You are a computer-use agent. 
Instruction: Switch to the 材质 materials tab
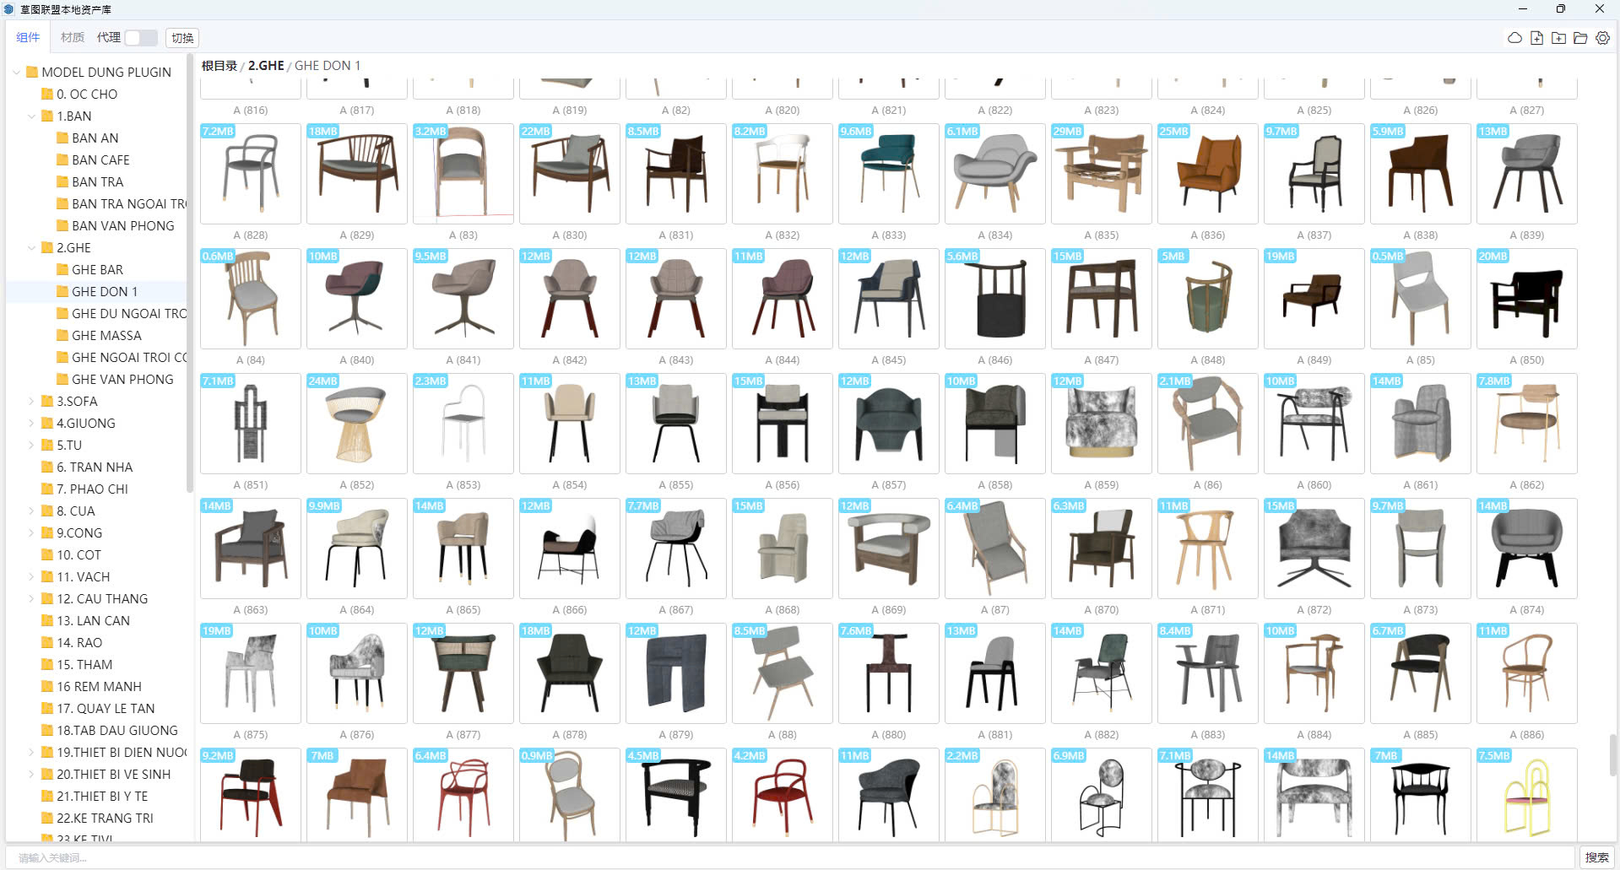[72, 38]
